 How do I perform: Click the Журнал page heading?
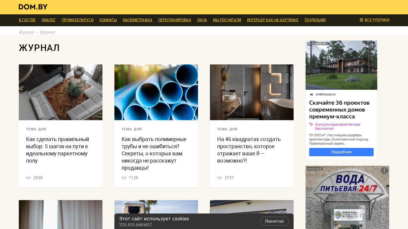click(x=39, y=48)
